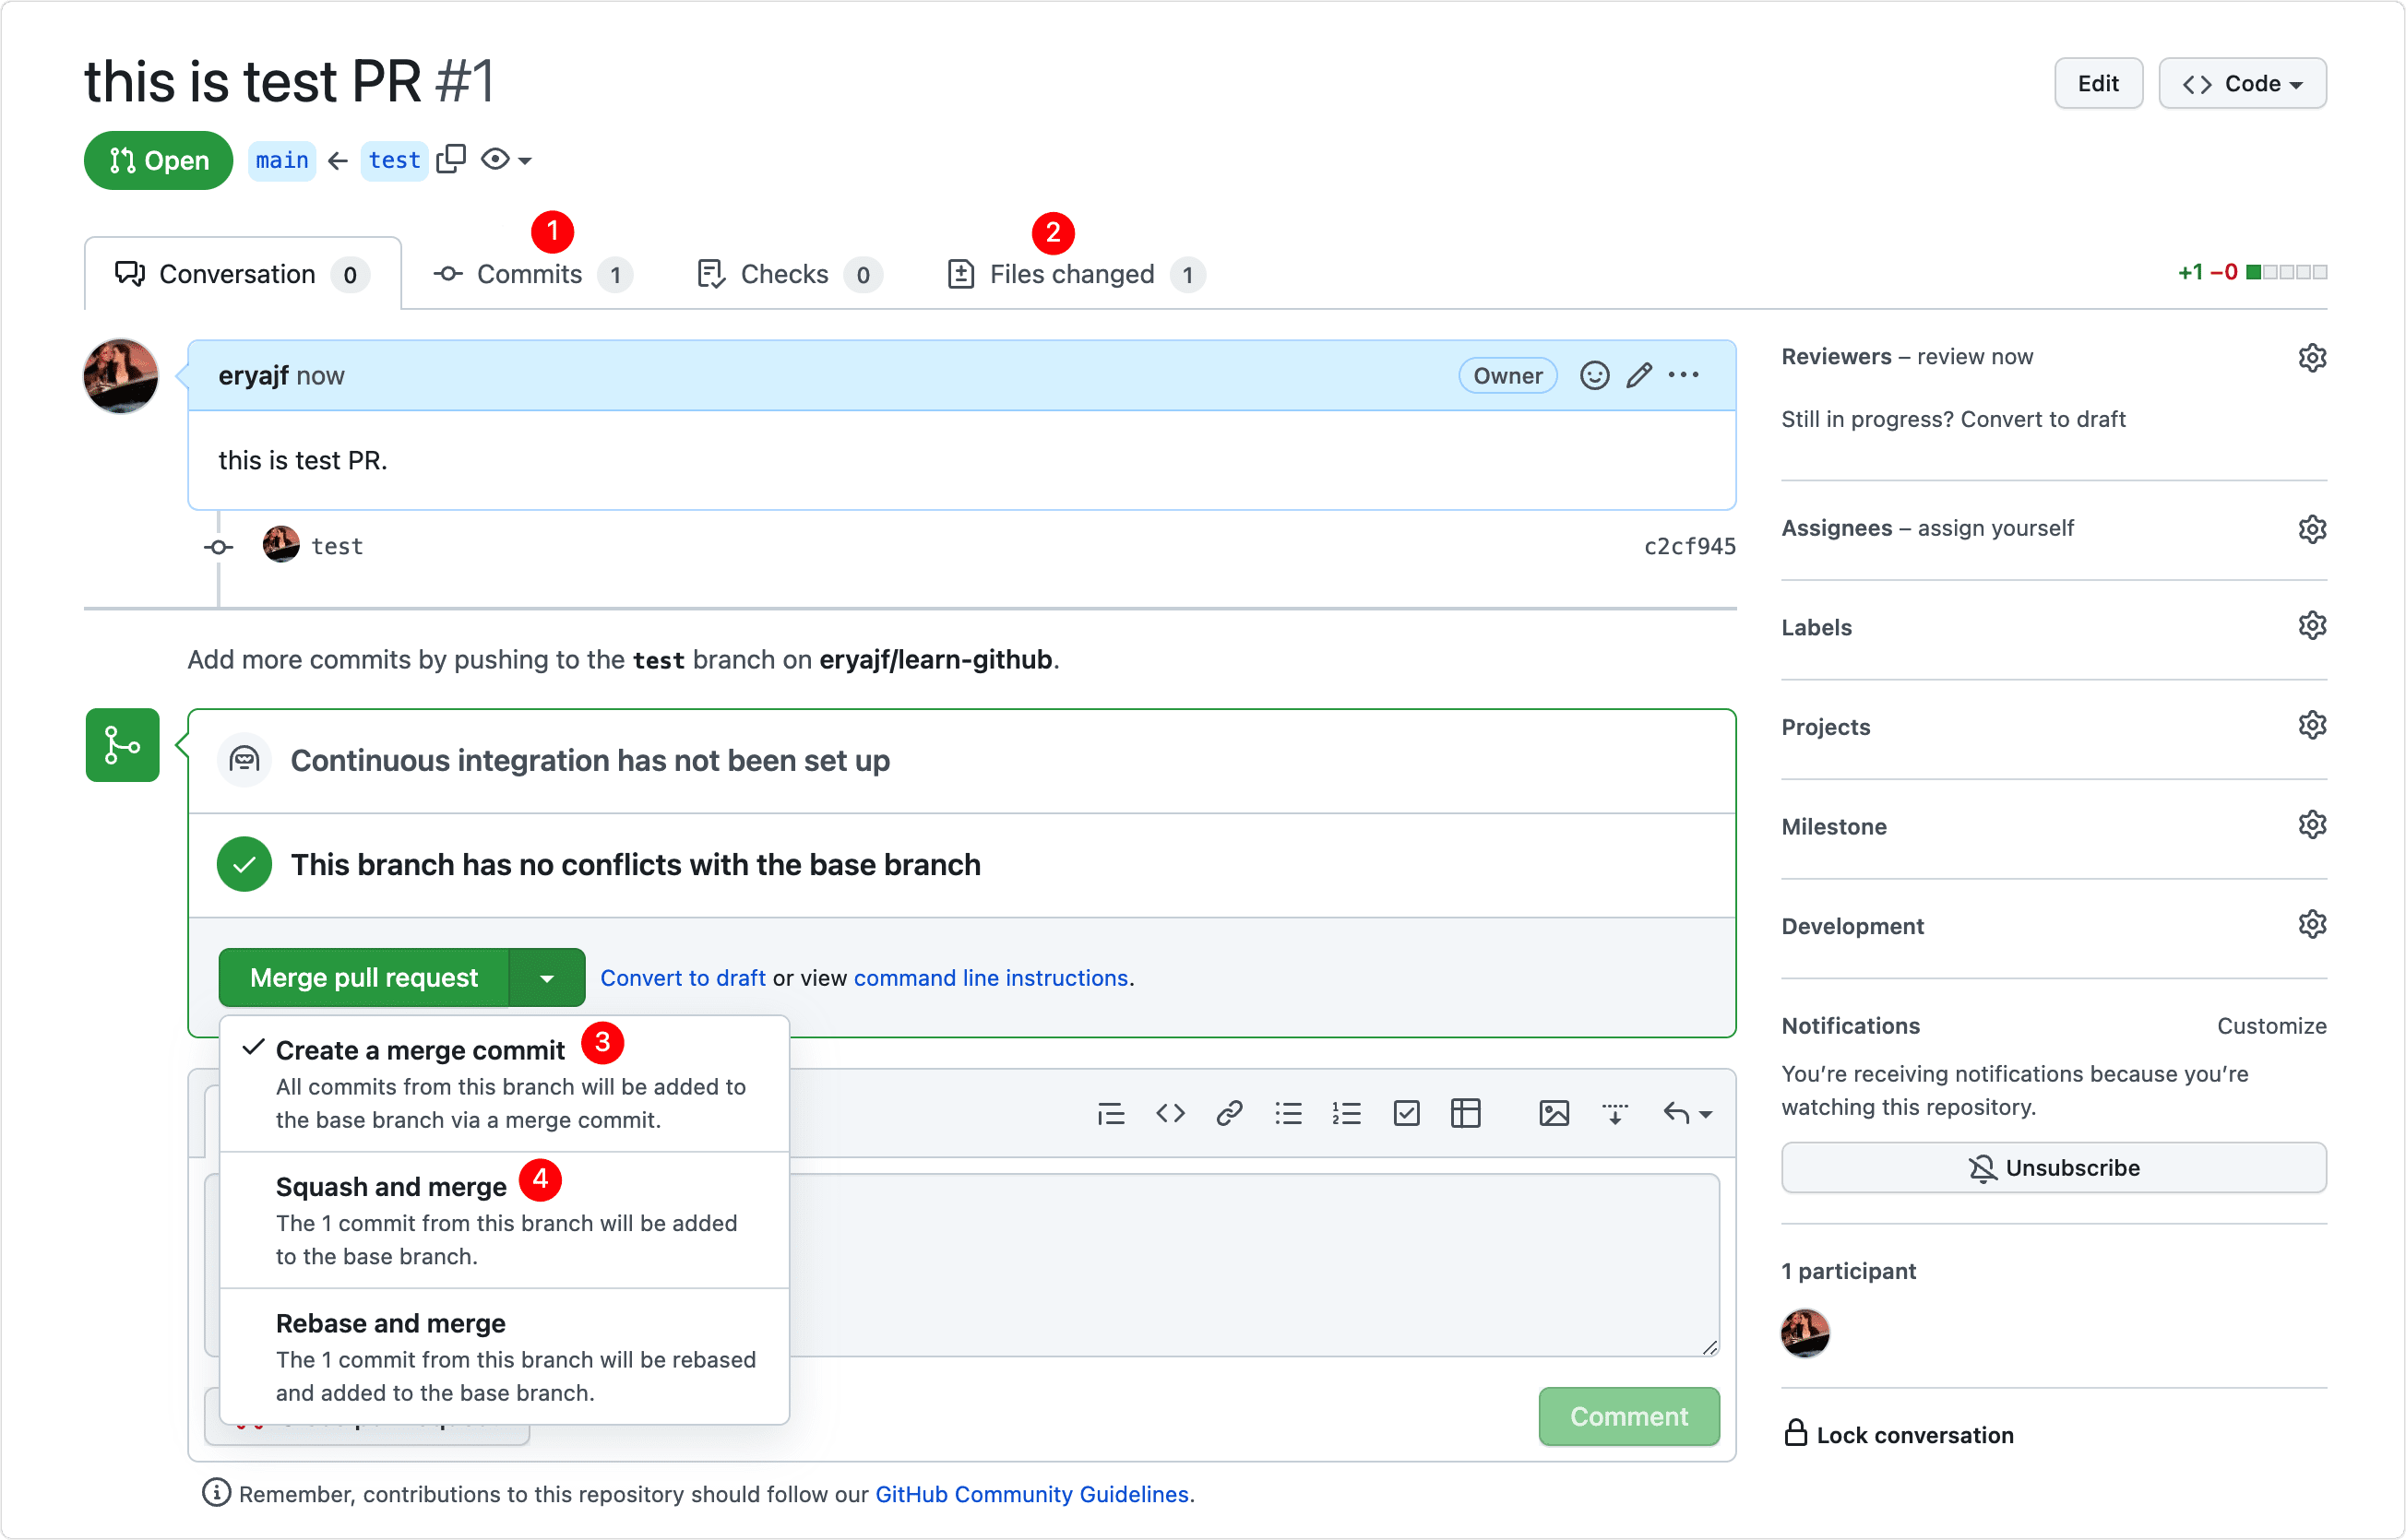Viewport: 2406px width, 1540px height.
Task: Switch to the Files changed tab
Action: pyautogui.click(x=1071, y=274)
